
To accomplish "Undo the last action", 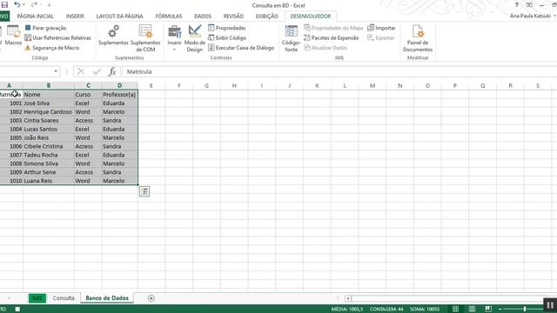I will (x=17, y=4).
